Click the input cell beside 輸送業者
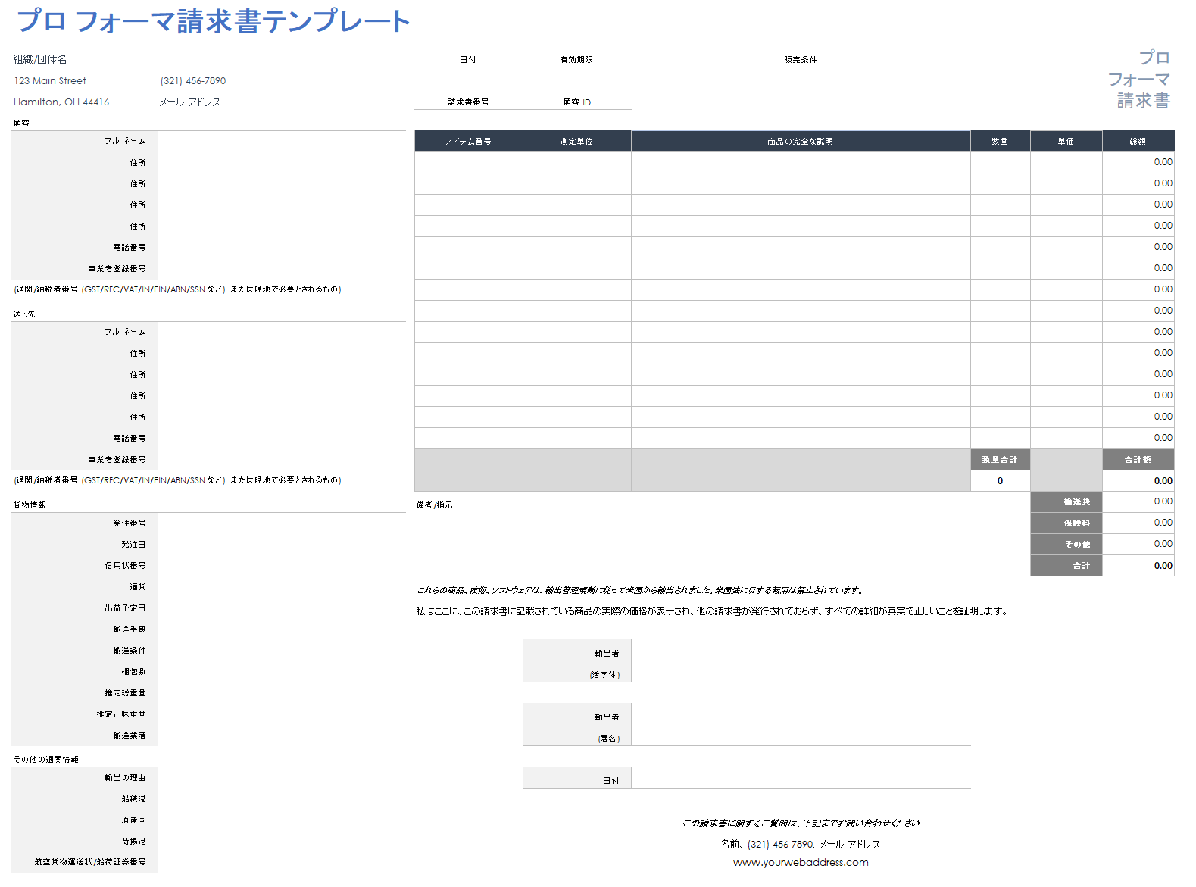1196x887 pixels. tap(282, 735)
